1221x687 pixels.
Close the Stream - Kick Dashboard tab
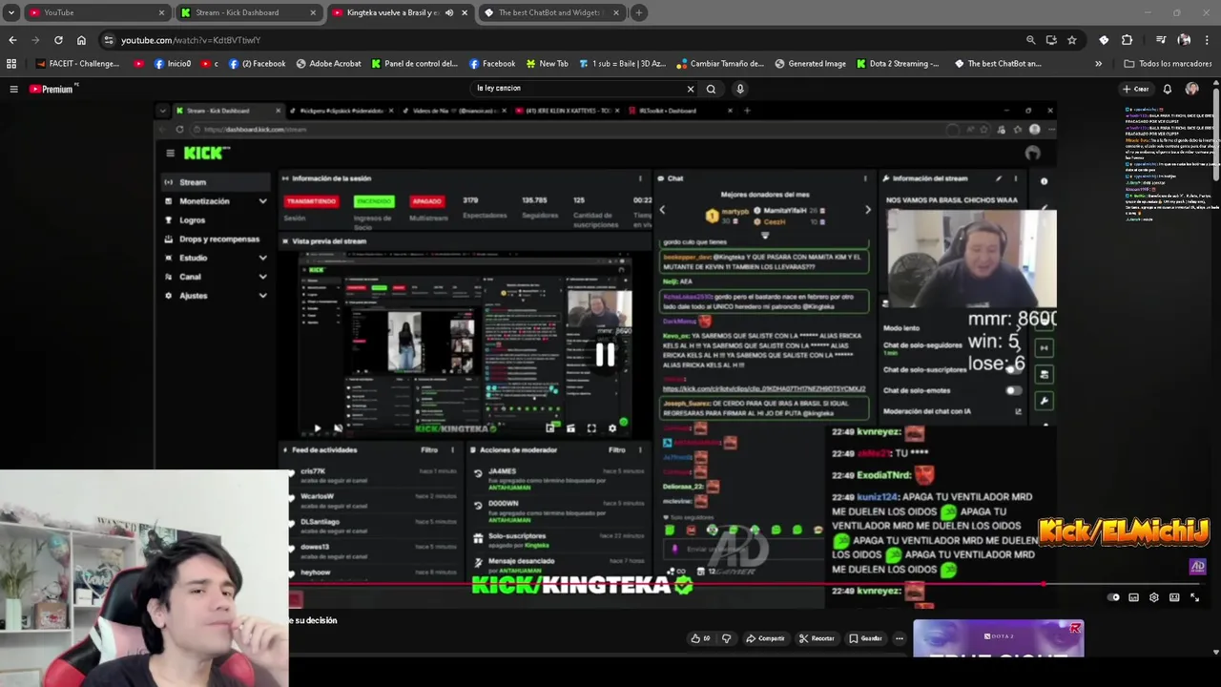tap(313, 12)
